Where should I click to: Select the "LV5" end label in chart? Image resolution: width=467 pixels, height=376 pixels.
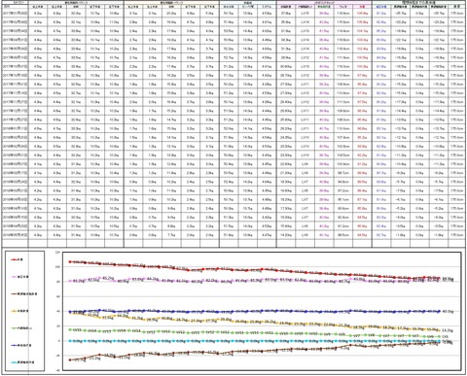coord(446,337)
